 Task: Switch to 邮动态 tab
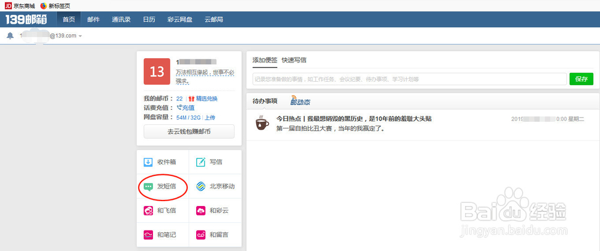(300, 101)
